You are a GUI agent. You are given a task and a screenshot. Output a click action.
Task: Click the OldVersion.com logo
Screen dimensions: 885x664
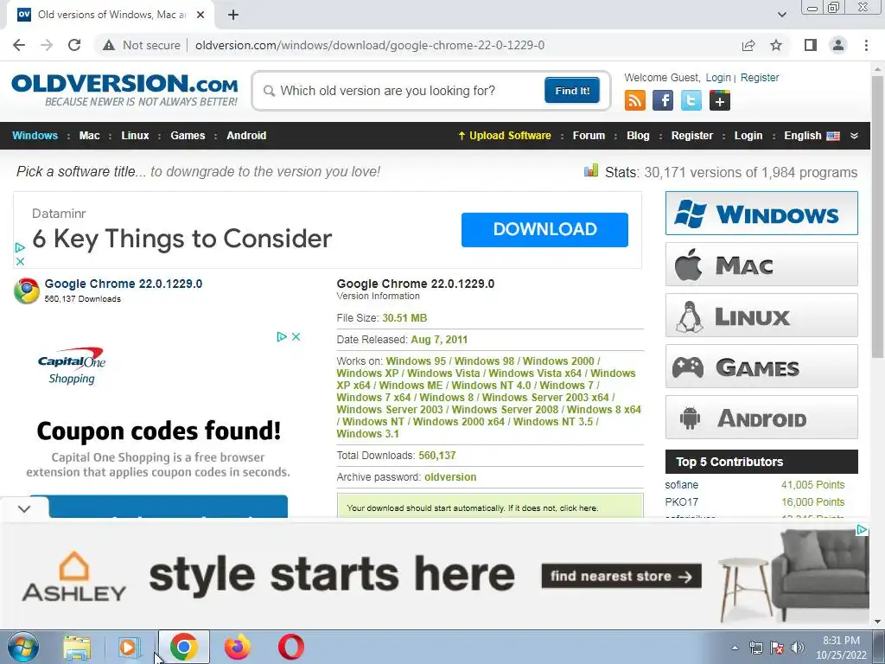point(124,90)
